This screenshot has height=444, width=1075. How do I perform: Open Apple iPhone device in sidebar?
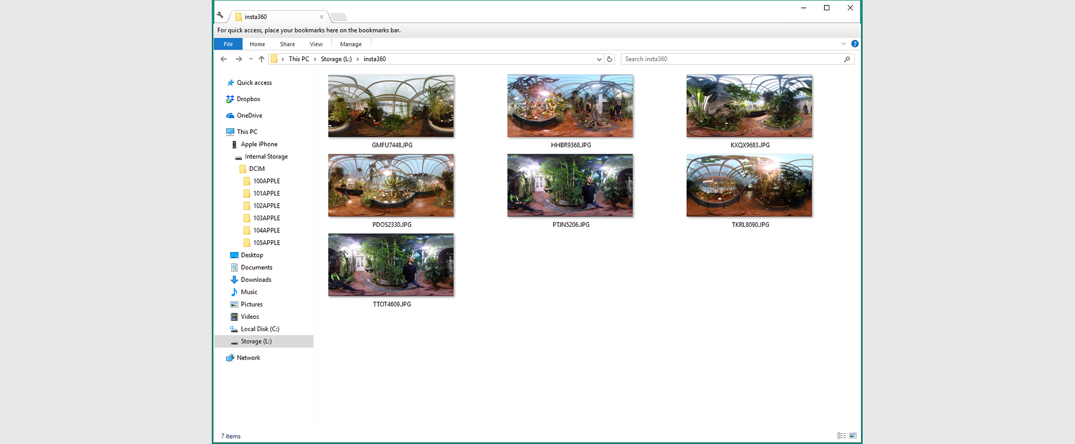point(254,144)
